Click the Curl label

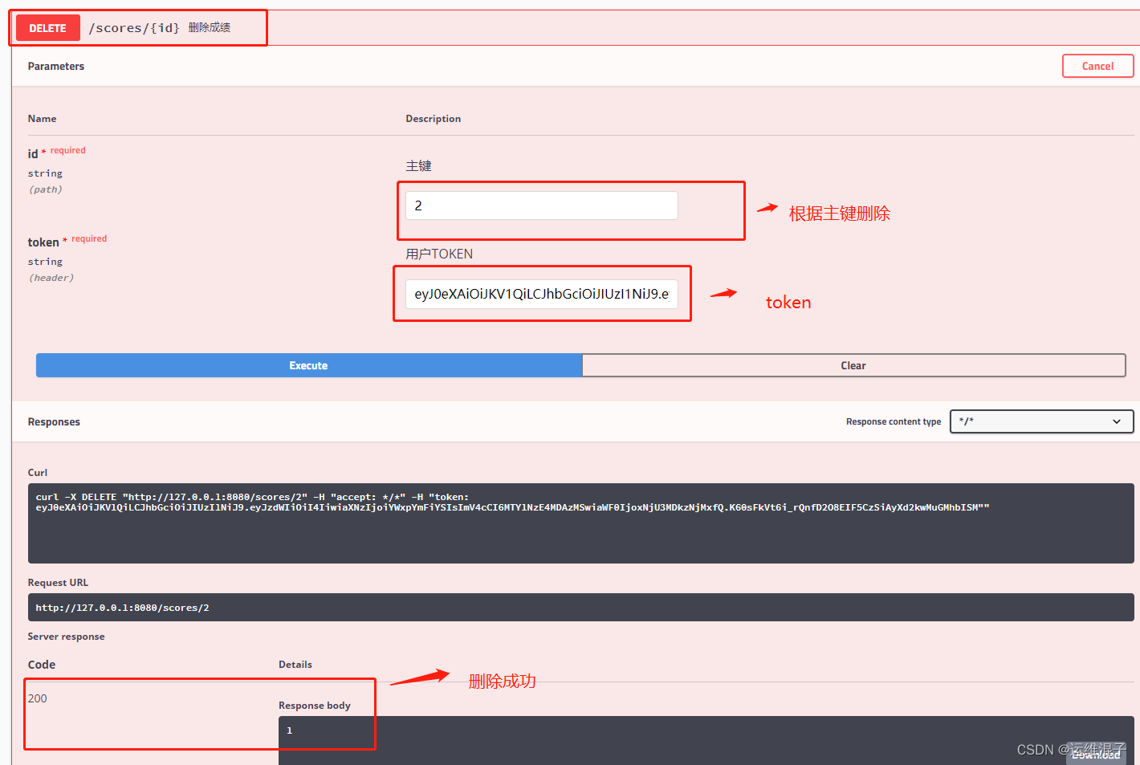coord(38,473)
